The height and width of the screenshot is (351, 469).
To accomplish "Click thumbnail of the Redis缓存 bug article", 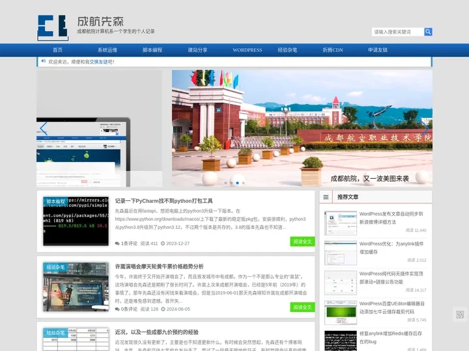I will pyautogui.click(x=341, y=341).
